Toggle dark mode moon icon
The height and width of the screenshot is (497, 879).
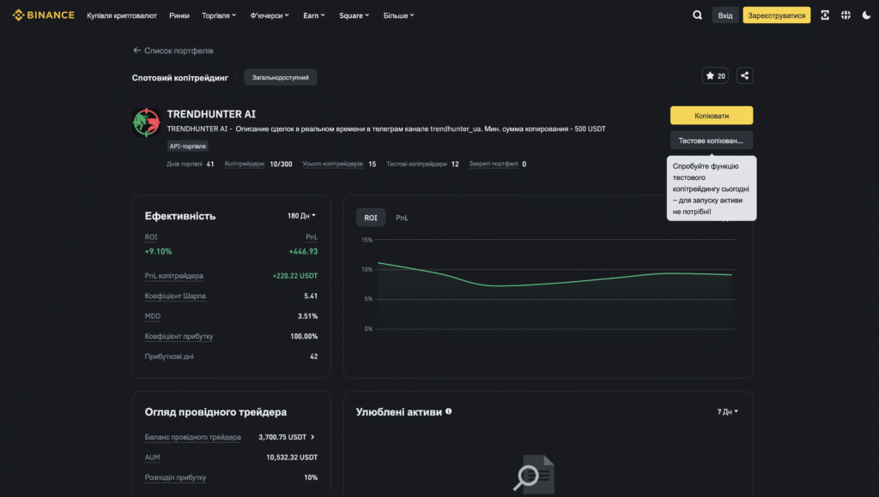click(x=866, y=15)
